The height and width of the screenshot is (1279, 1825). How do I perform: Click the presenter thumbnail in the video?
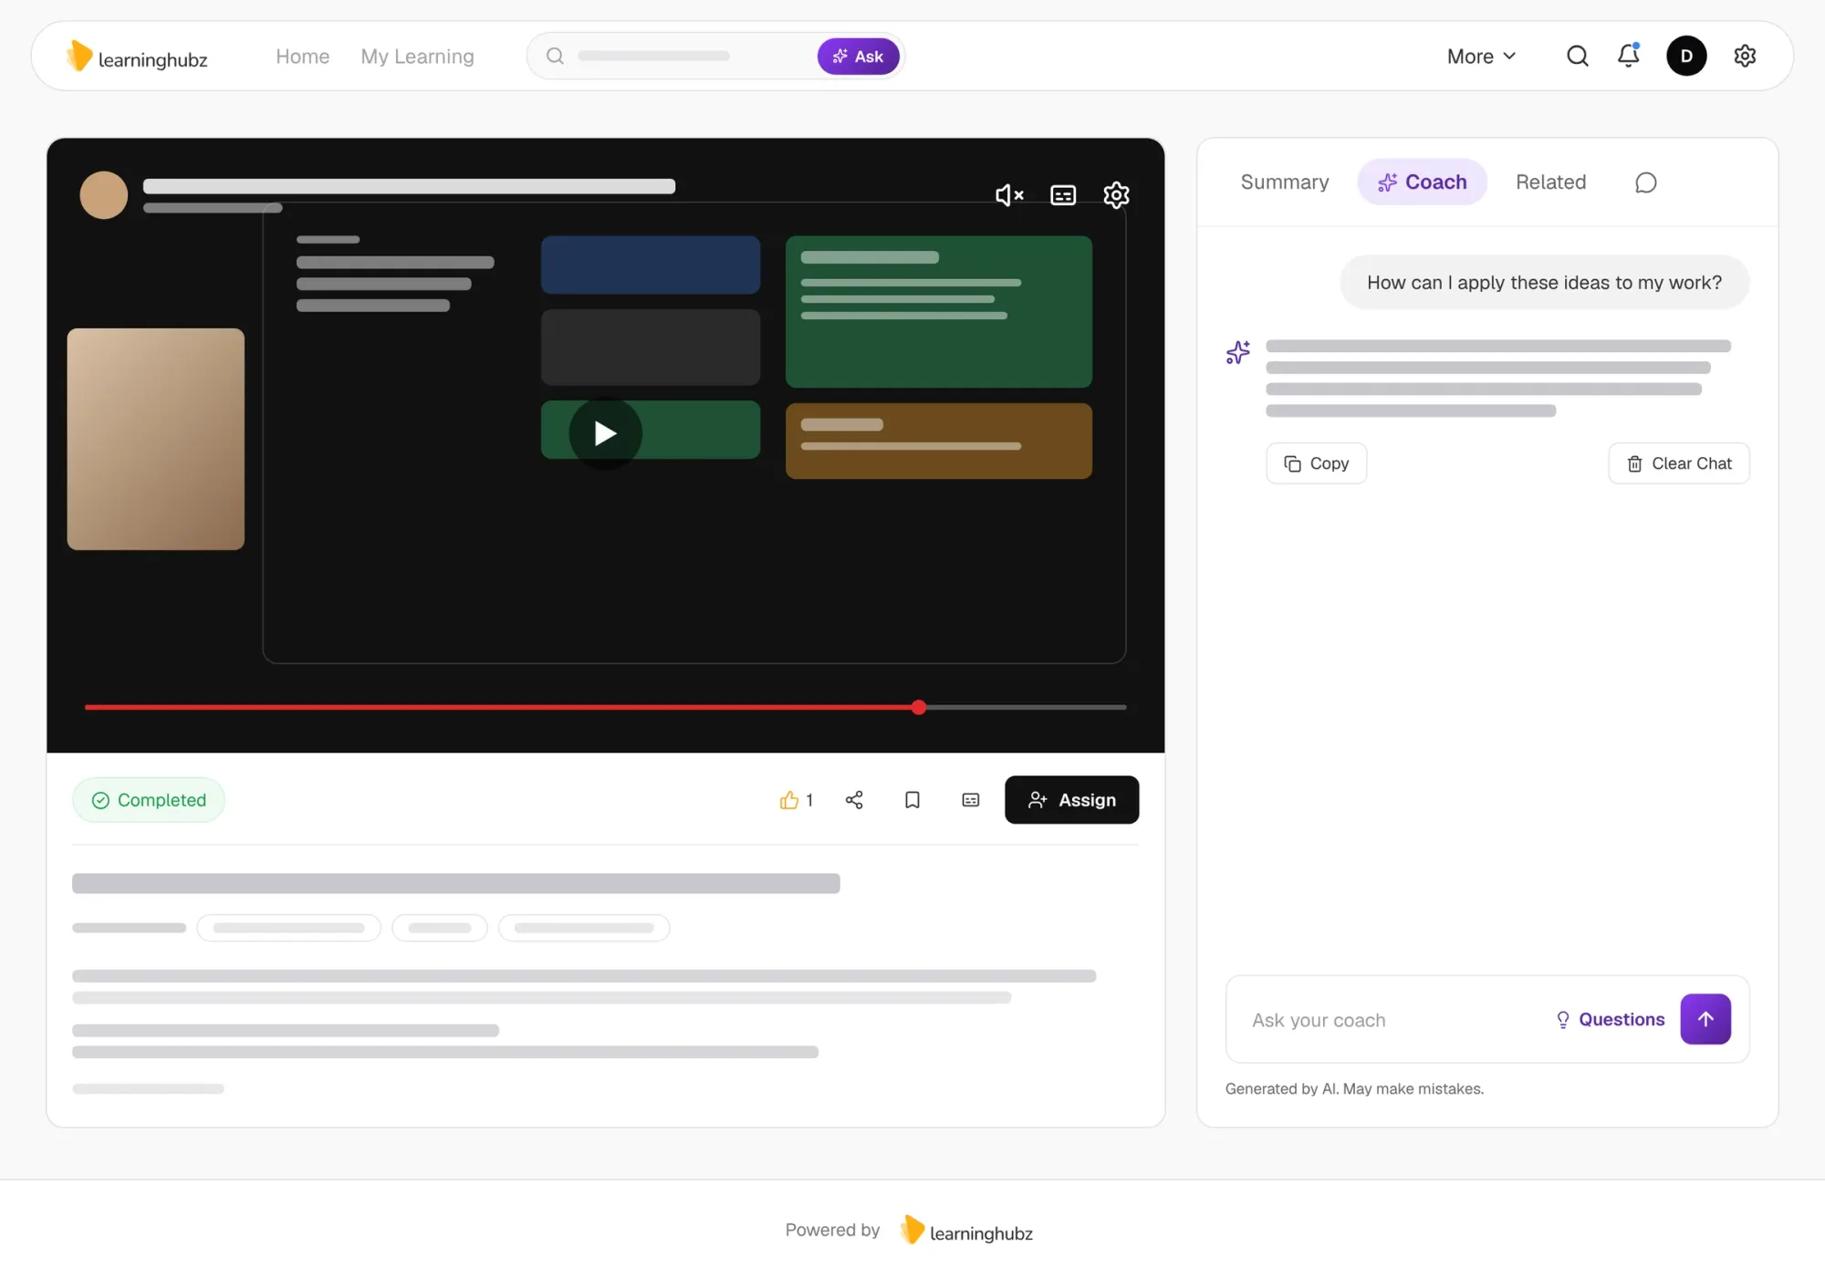point(156,439)
